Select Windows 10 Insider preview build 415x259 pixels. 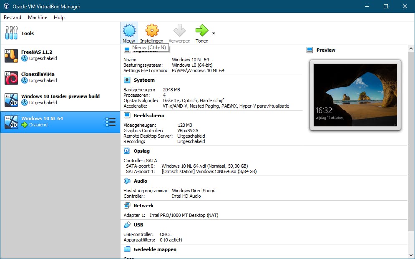point(60,100)
